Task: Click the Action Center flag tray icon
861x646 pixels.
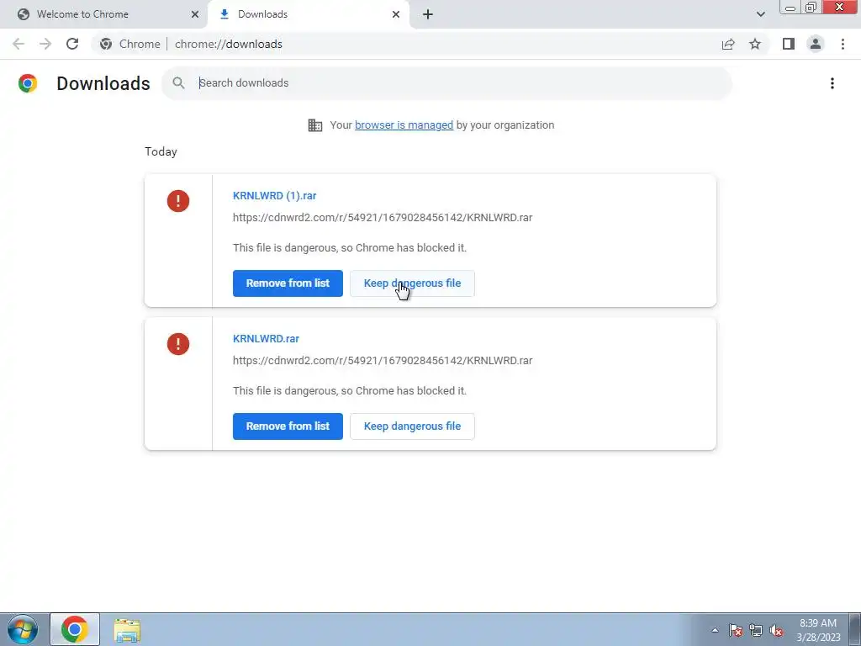Action: (x=736, y=630)
